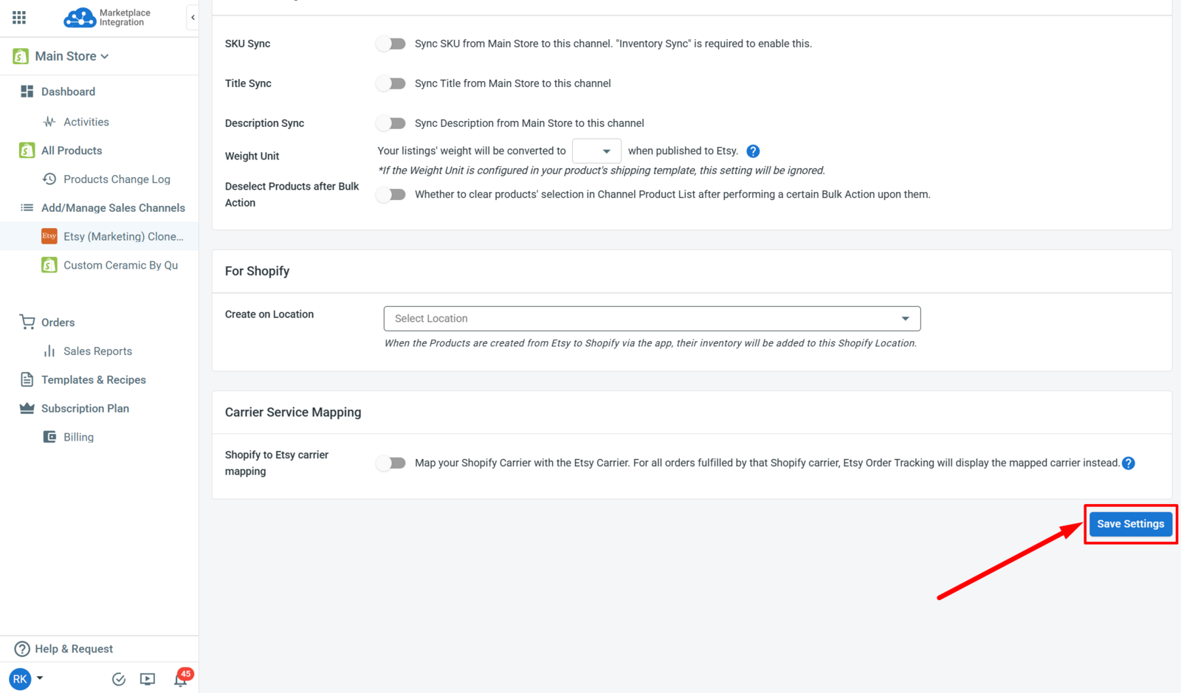Open Help & Request
The width and height of the screenshot is (1181, 693).
tap(74, 649)
